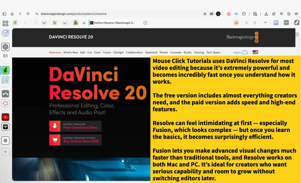Toggle the sidebar panel visibility
This screenshot has width=301, height=183.
4,14
